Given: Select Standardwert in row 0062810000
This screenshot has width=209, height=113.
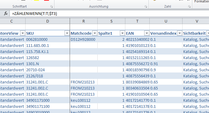Looking at the screenshot, I should coord(12,40).
